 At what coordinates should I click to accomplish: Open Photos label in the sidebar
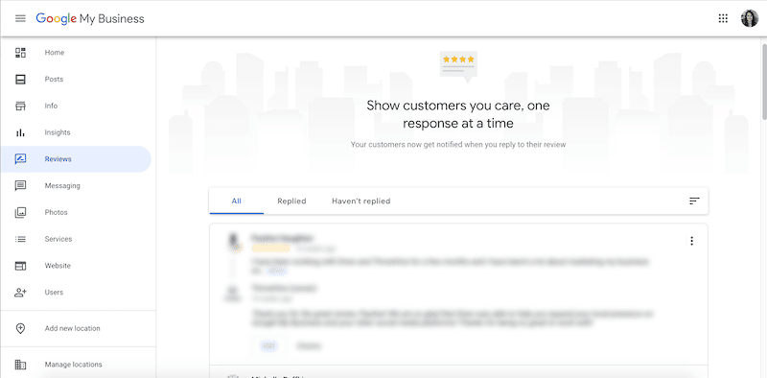pos(56,212)
